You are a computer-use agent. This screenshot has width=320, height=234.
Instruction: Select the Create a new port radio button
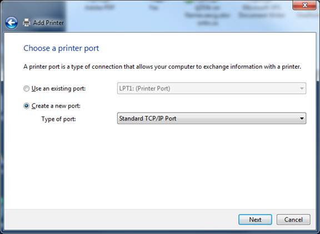pos(26,106)
